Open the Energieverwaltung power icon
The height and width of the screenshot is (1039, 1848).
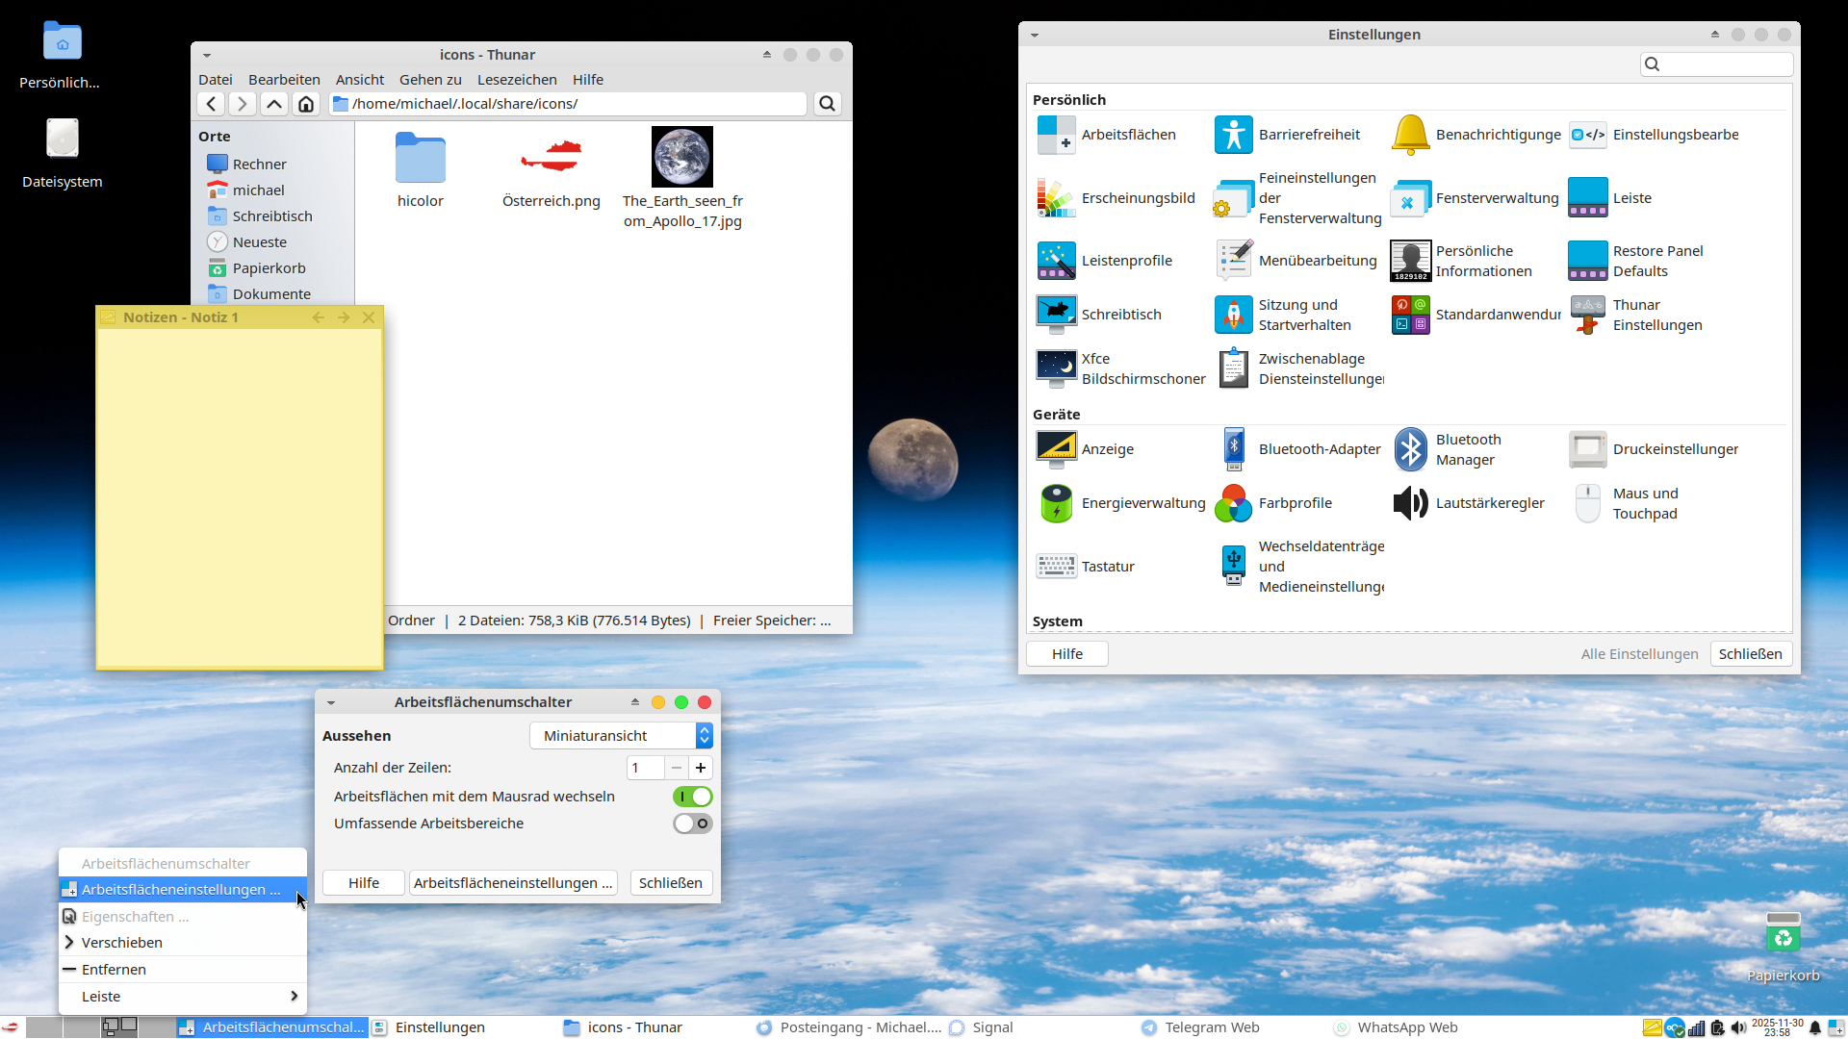(1056, 503)
